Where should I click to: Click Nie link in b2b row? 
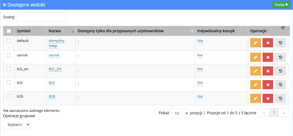click(200, 97)
